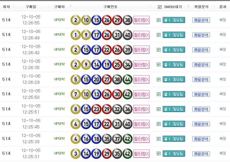Click lottery ball 38 in the 12:26:55 row
Image resolution: width=230 pixels, height=162 pixels.
(x=127, y=20)
